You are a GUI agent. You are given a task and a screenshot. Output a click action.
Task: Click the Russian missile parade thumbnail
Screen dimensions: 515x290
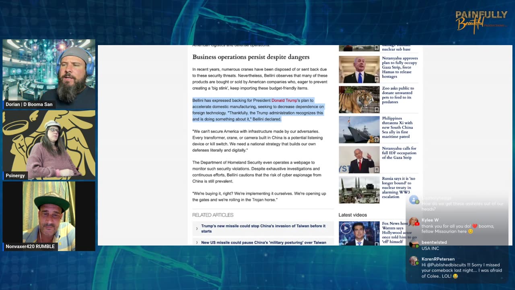[359, 190]
